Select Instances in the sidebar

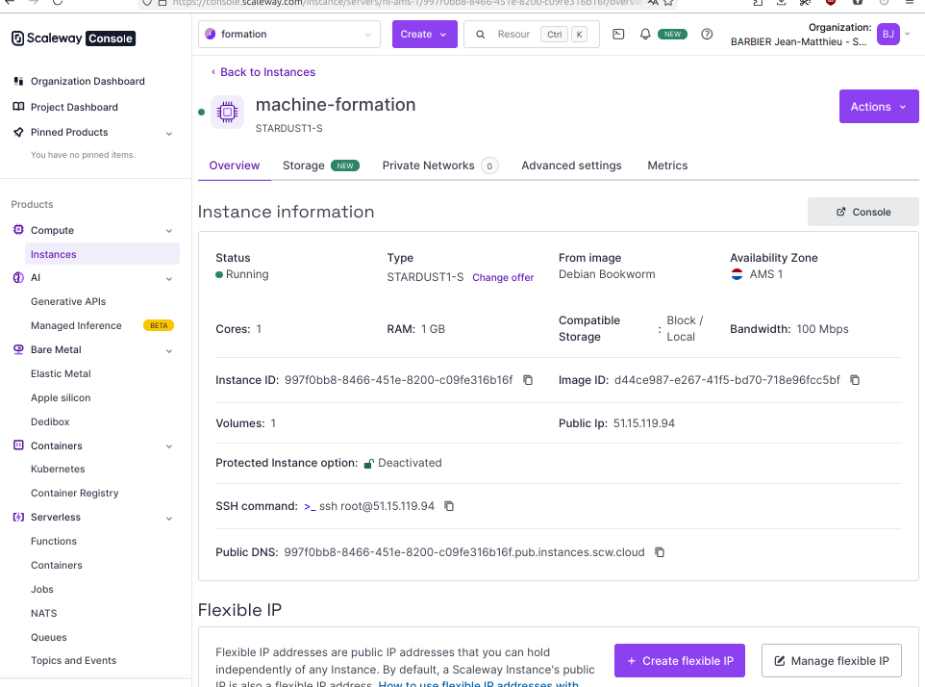tap(102, 254)
